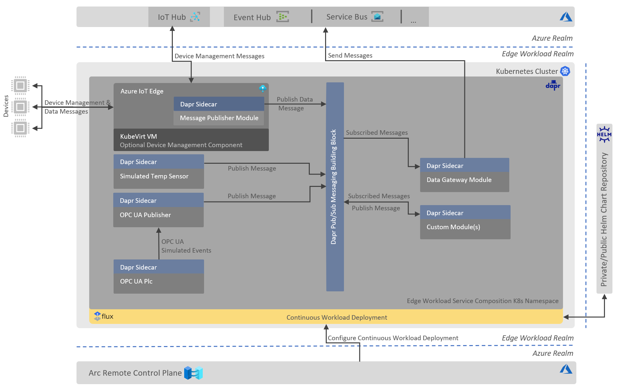The height and width of the screenshot is (390, 617).
Task: Click the Azure IoT Edge cloud icon
Action: [263, 88]
